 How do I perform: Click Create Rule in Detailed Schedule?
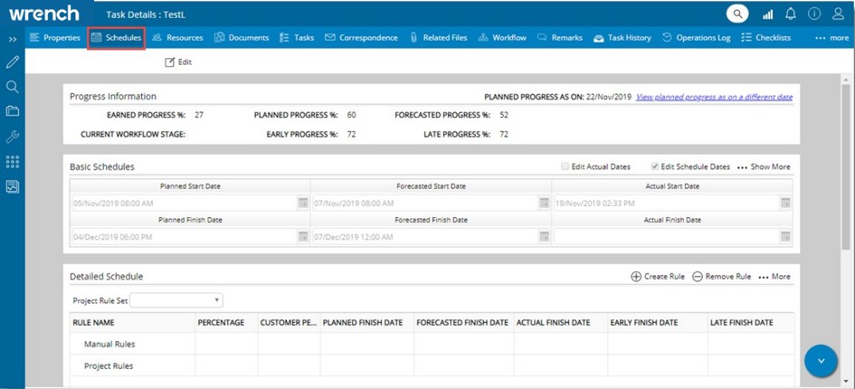tap(658, 277)
